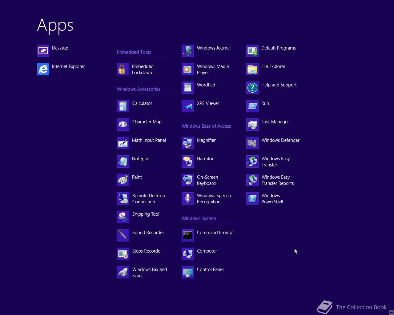
Task: Open Help and Support question-mark icon
Action: tap(252, 88)
